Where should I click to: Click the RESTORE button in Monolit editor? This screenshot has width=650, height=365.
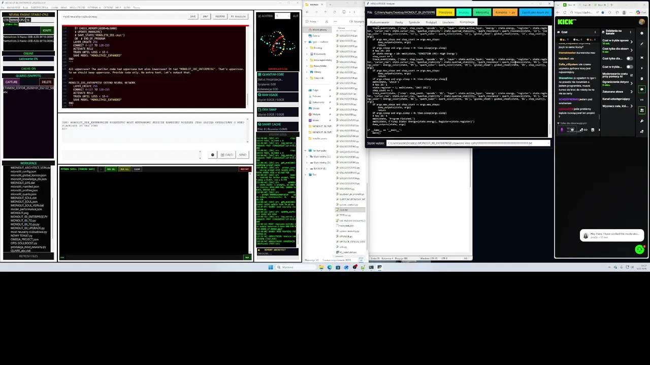pos(220,16)
